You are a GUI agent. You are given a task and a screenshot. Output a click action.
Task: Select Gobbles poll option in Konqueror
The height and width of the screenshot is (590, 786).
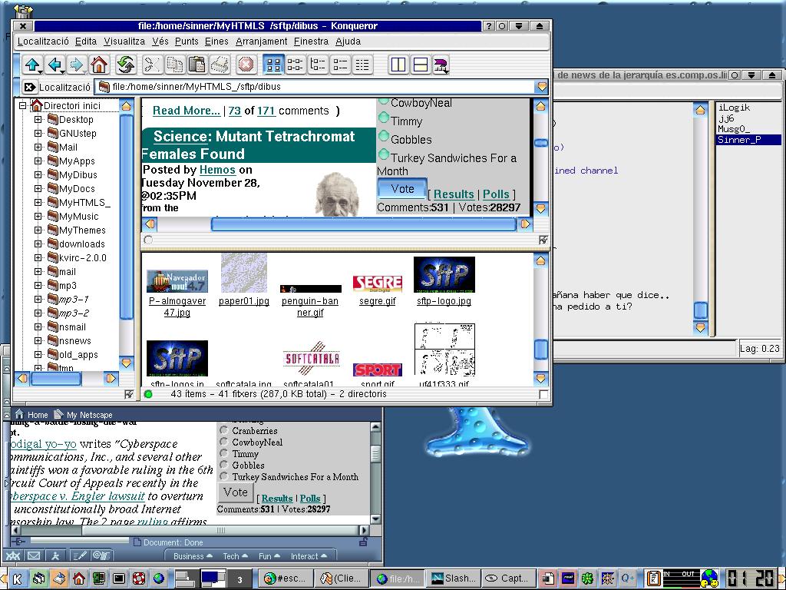click(x=384, y=136)
